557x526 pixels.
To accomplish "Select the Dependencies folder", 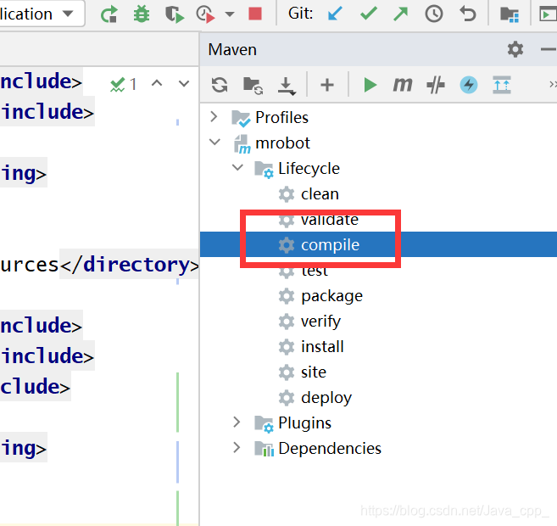I will (330, 448).
